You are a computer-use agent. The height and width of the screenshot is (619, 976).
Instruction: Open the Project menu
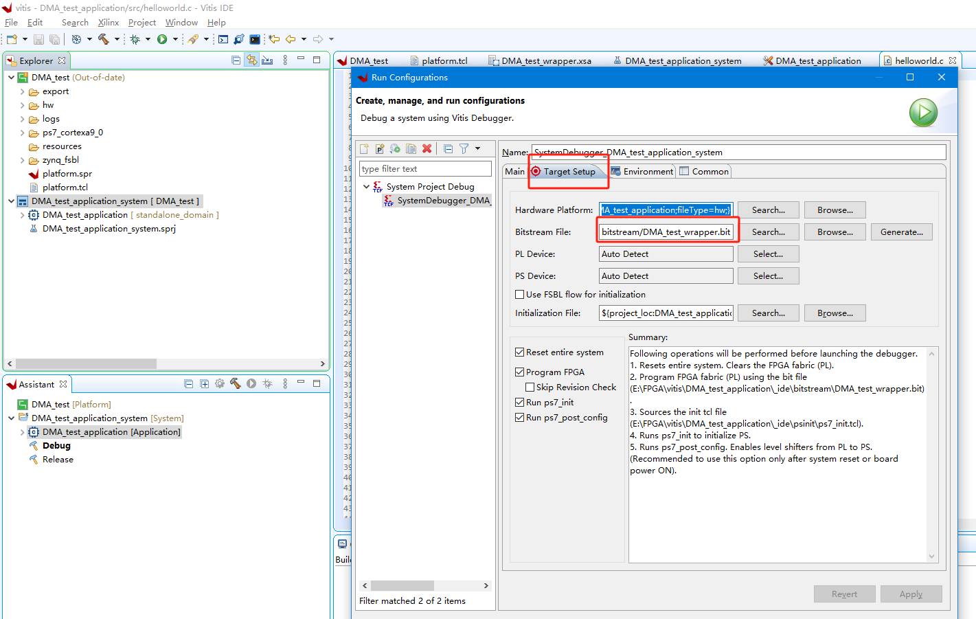click(x=141, y=23)
